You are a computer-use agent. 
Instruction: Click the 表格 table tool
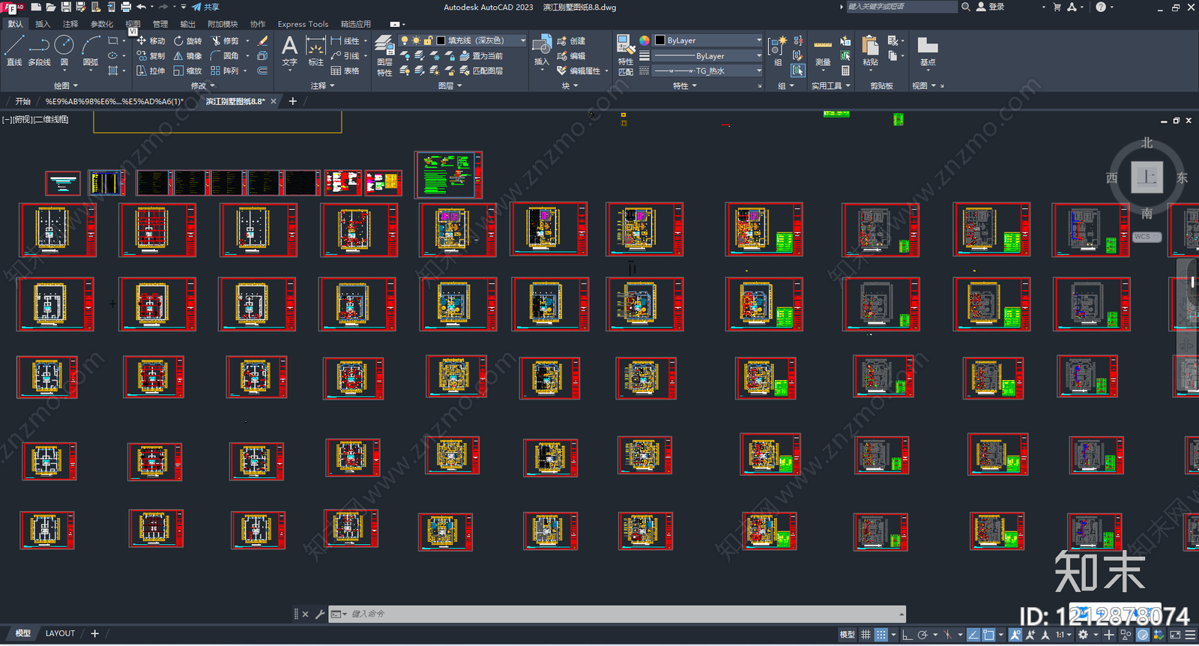tap(345, 70)
